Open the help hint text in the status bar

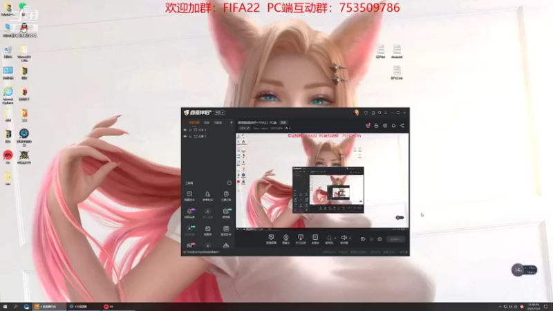(203, 252)
